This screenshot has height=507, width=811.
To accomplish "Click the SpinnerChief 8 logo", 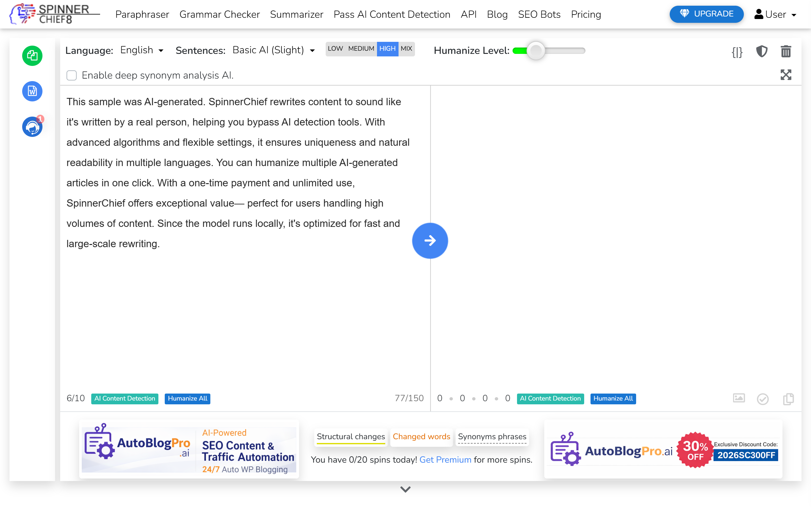I will tap(54, 14).
